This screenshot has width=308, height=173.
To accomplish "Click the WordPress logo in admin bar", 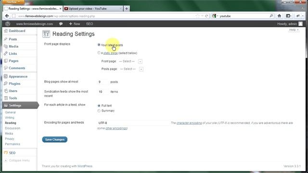I will (8, 24).
